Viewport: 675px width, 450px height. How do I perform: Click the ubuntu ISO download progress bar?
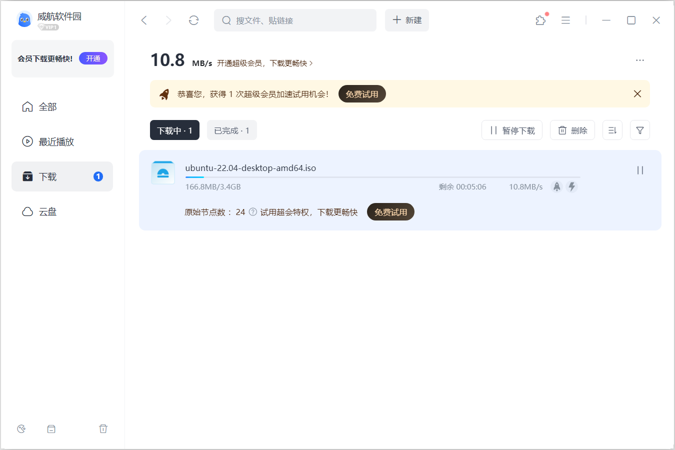[x=382, y=177]
